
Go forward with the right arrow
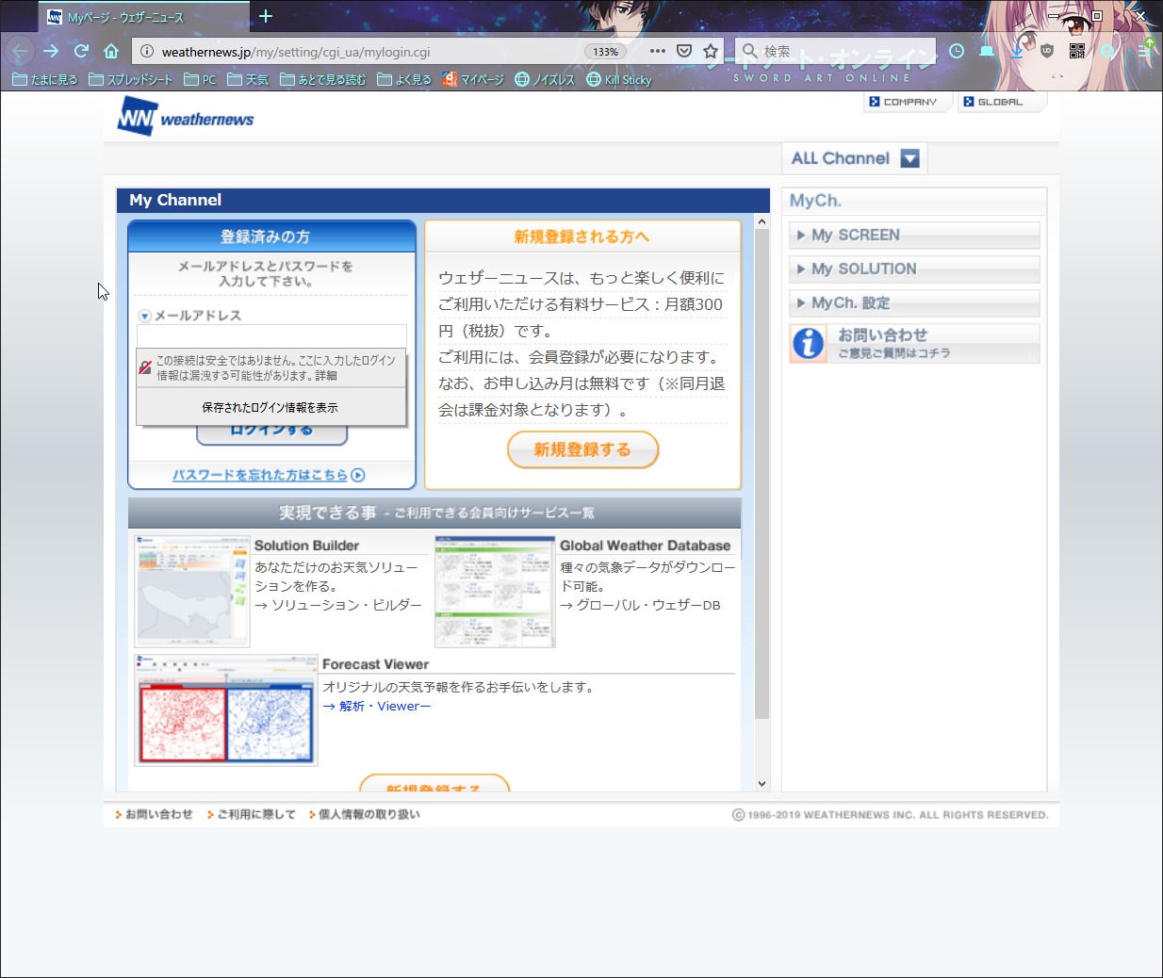(x=51, y=51)
